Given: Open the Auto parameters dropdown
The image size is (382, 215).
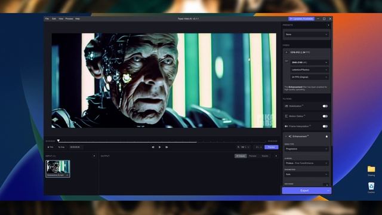Looking at the screenshot, I should tap(306, 174).
